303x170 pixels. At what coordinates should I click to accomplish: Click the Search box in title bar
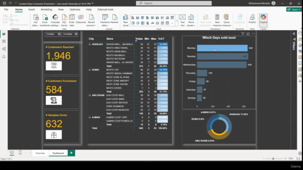tap(174, 3)
